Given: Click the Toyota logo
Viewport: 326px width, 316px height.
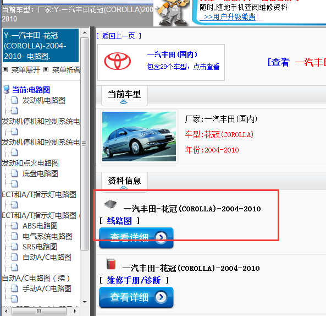Looking at the screenshot, I should pos(118,61).
